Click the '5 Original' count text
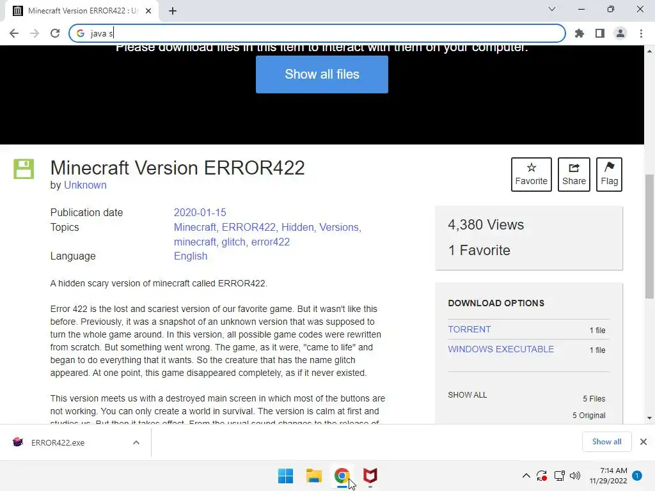This screenshot has height=491, width=655. point(589,416)
